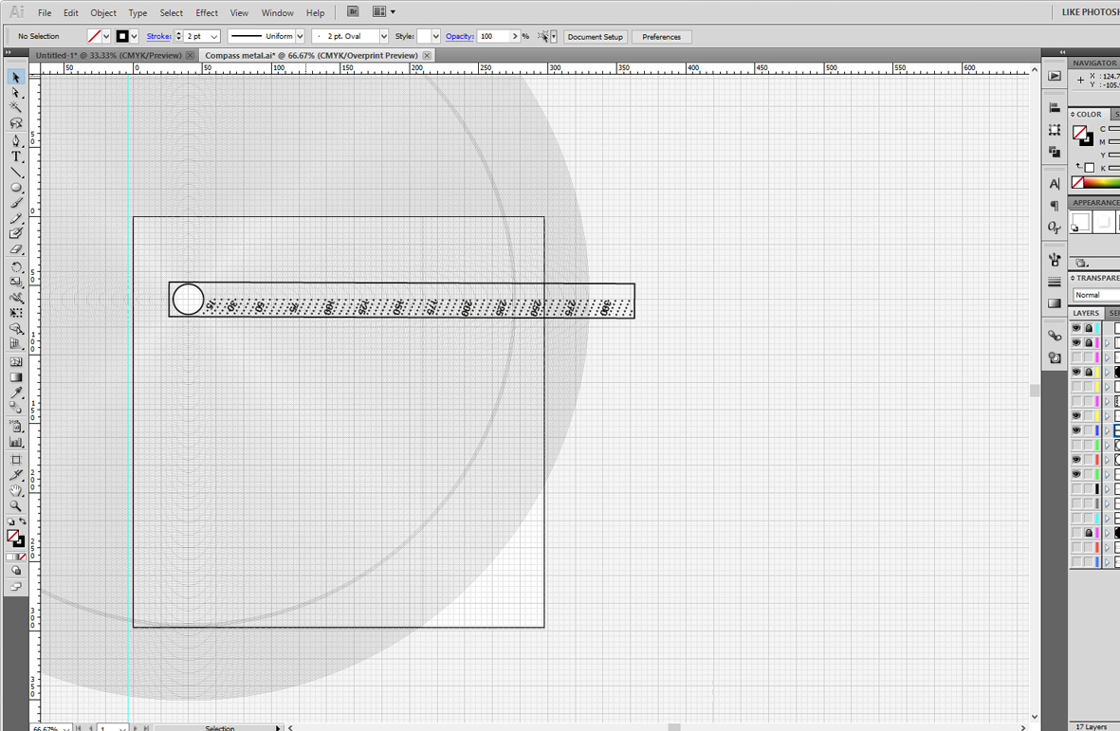Click the Opacity link in control bar
1120x731 pixels.
(x=459, y=36)
